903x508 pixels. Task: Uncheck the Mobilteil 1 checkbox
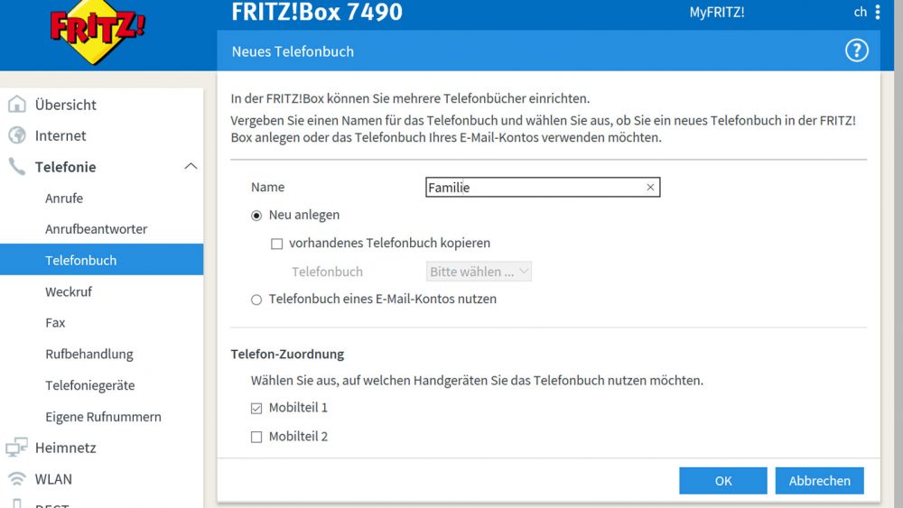click(256, 409)
